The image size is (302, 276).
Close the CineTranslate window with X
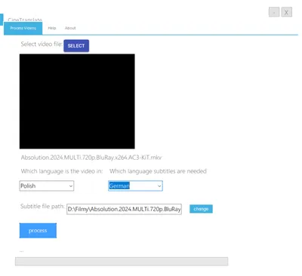click(x=286, y=12)
